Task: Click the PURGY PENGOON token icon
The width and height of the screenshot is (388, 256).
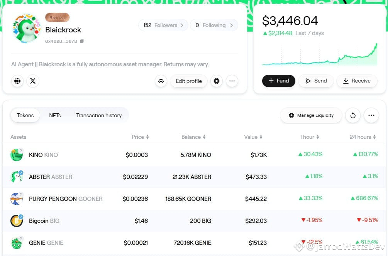Action: tap(17, 199)
